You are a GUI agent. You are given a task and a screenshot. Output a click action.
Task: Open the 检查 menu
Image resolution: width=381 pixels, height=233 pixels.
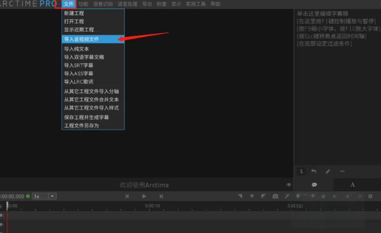161,4
